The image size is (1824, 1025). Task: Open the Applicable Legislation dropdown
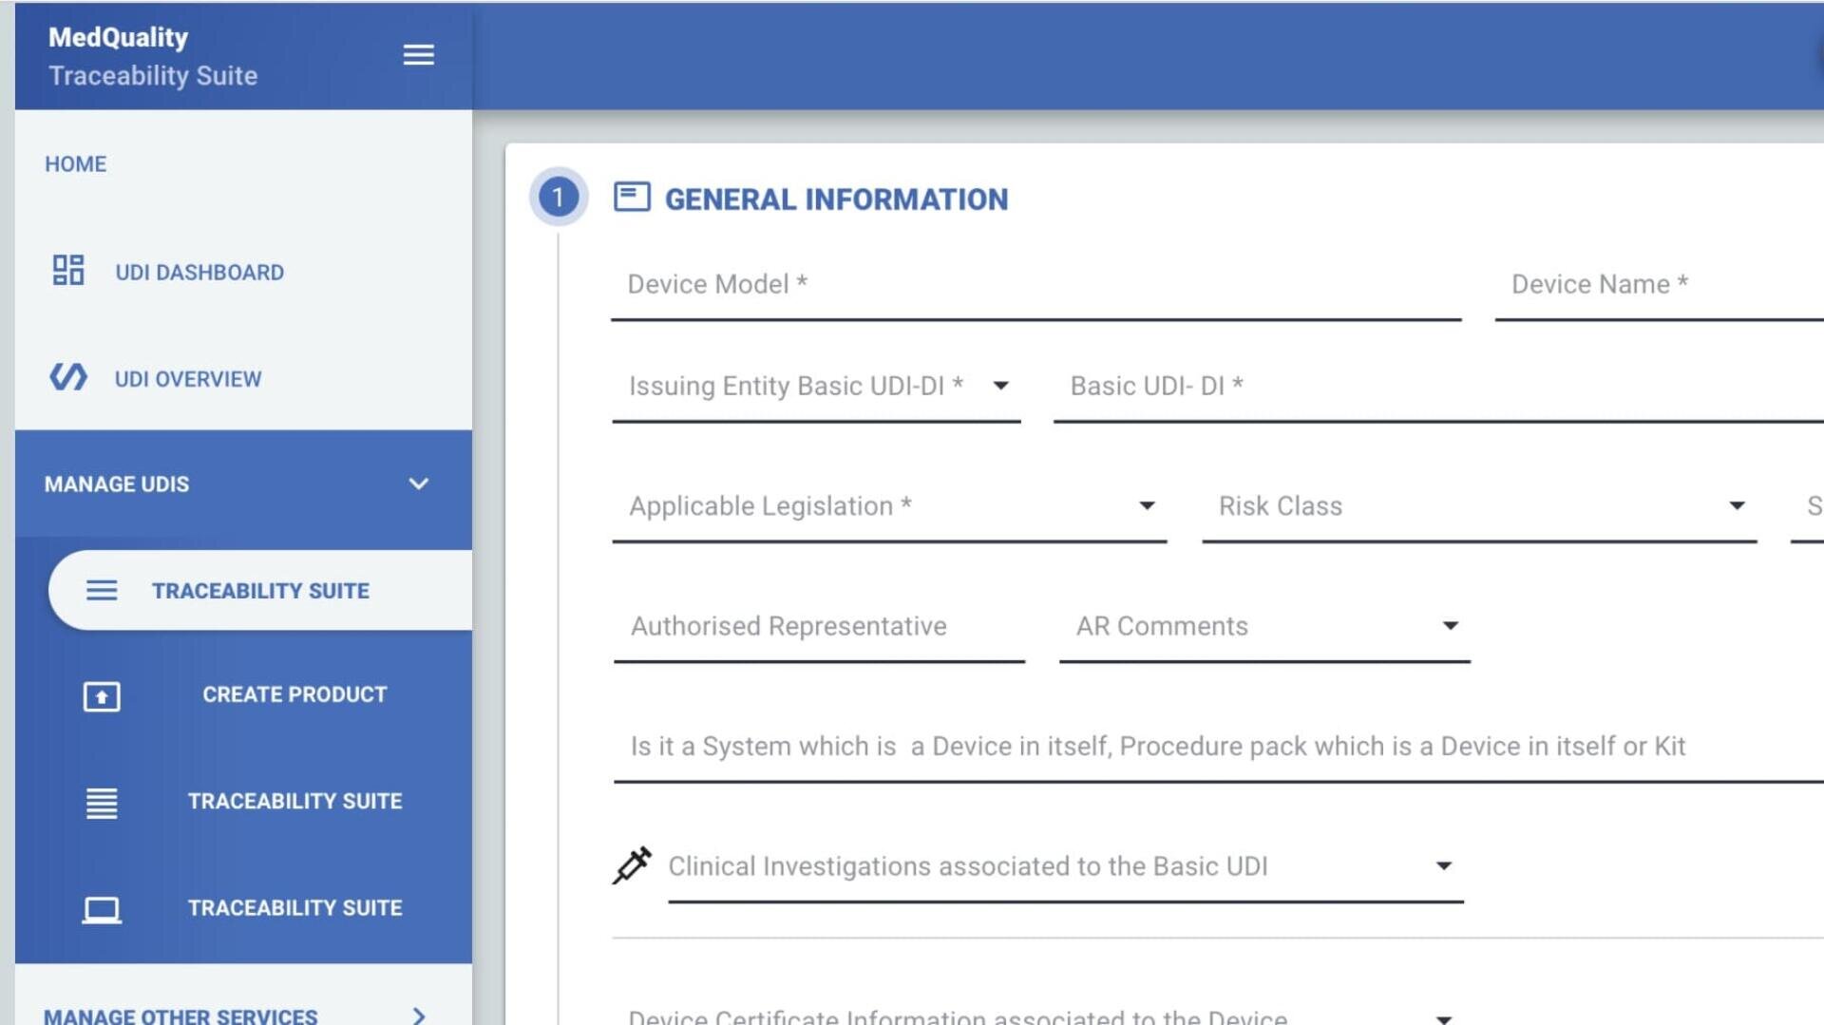coord(1147,506)
